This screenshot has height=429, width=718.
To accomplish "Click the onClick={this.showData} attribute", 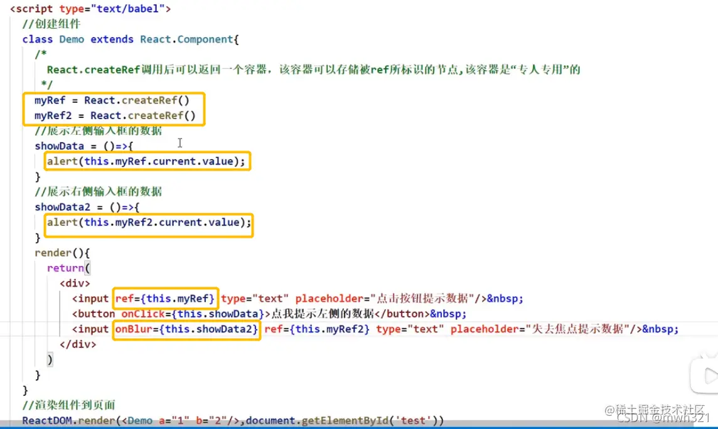I will [x=193, y=314].
